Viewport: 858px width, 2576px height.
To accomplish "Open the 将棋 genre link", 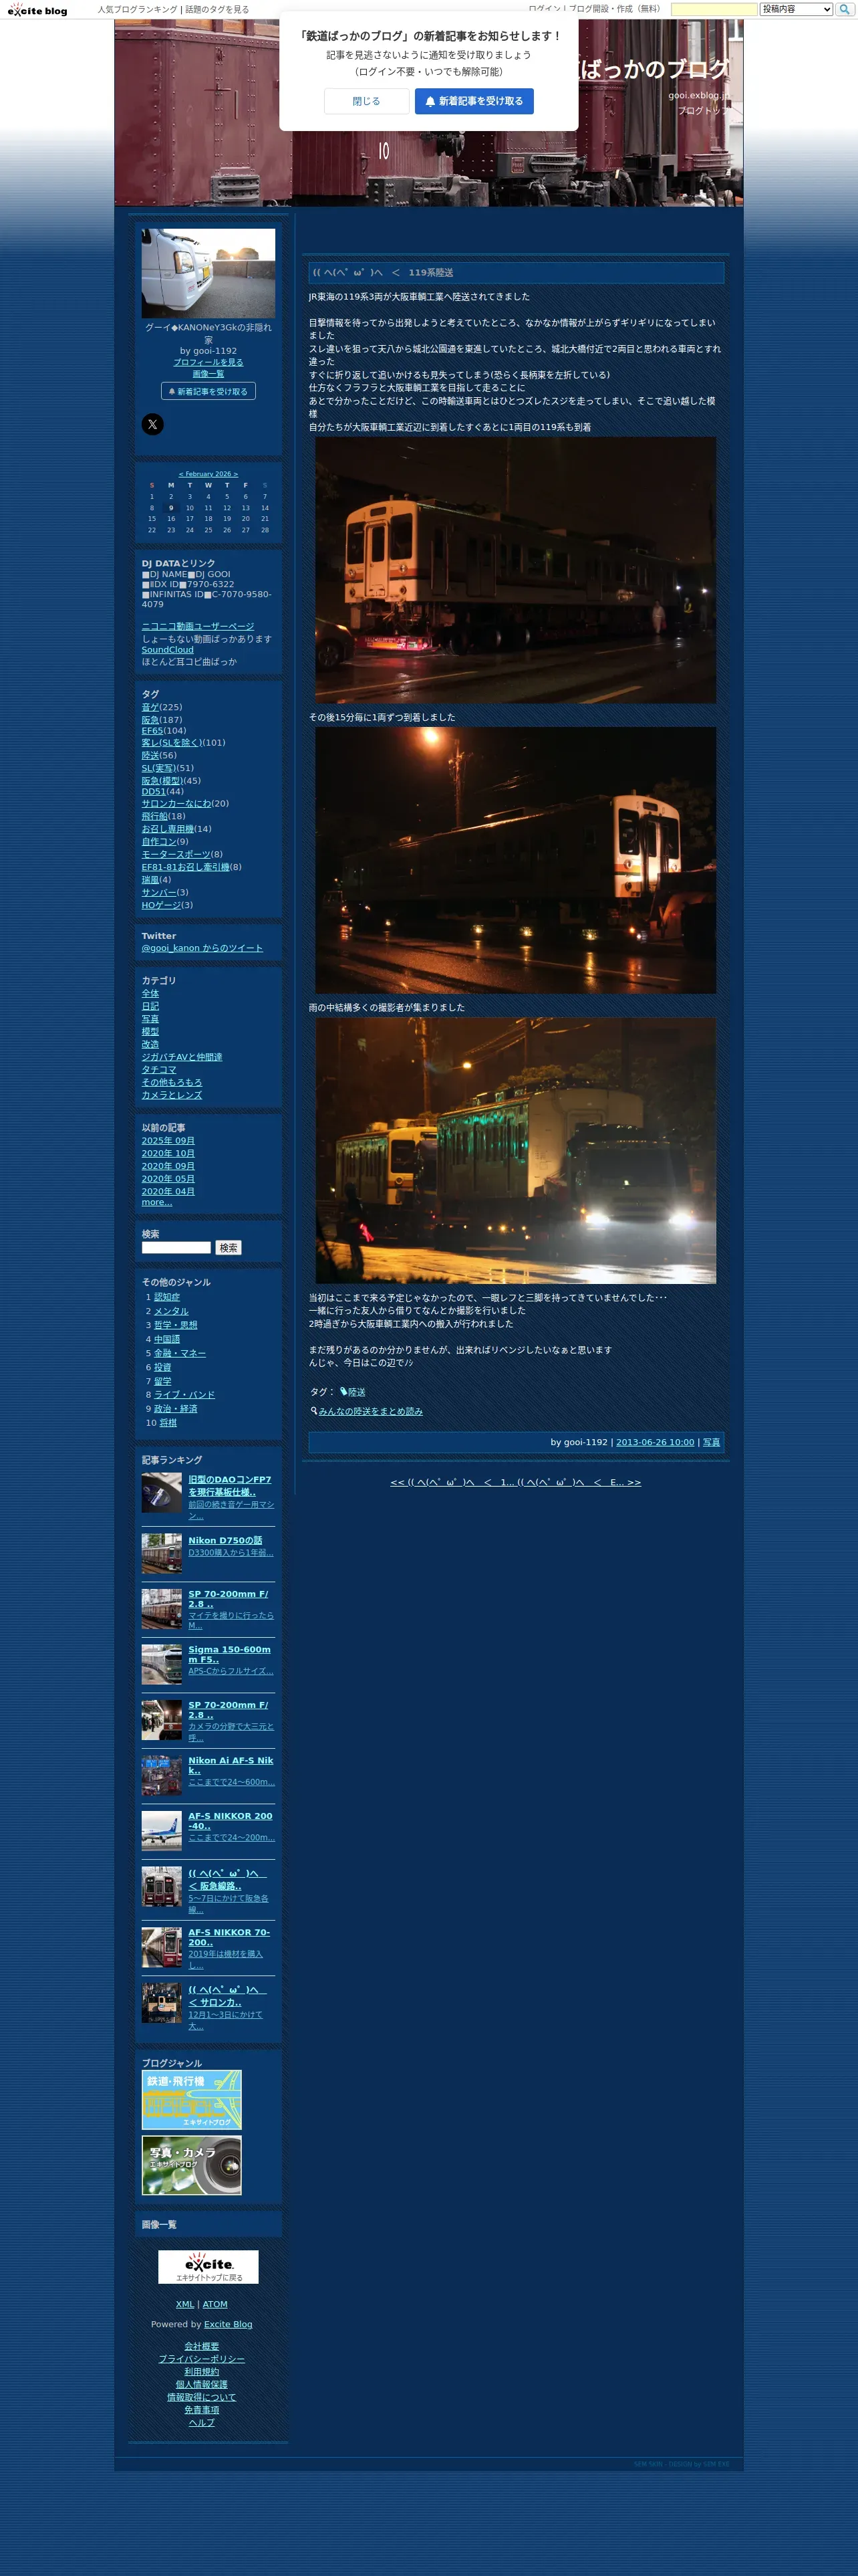I will click(x=168, y=1423).
